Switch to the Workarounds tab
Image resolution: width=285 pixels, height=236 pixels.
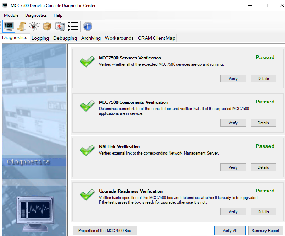(119, 38)
